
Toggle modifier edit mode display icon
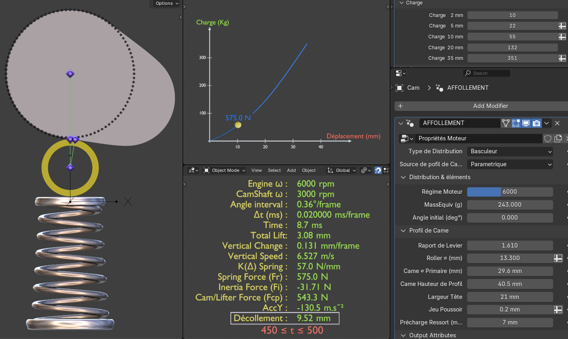[x=516, y=123]
